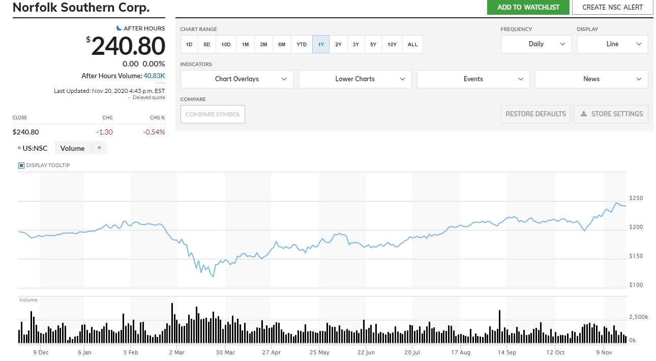Toggle the Display Tooltip checkbox

(x=21, y=166)
